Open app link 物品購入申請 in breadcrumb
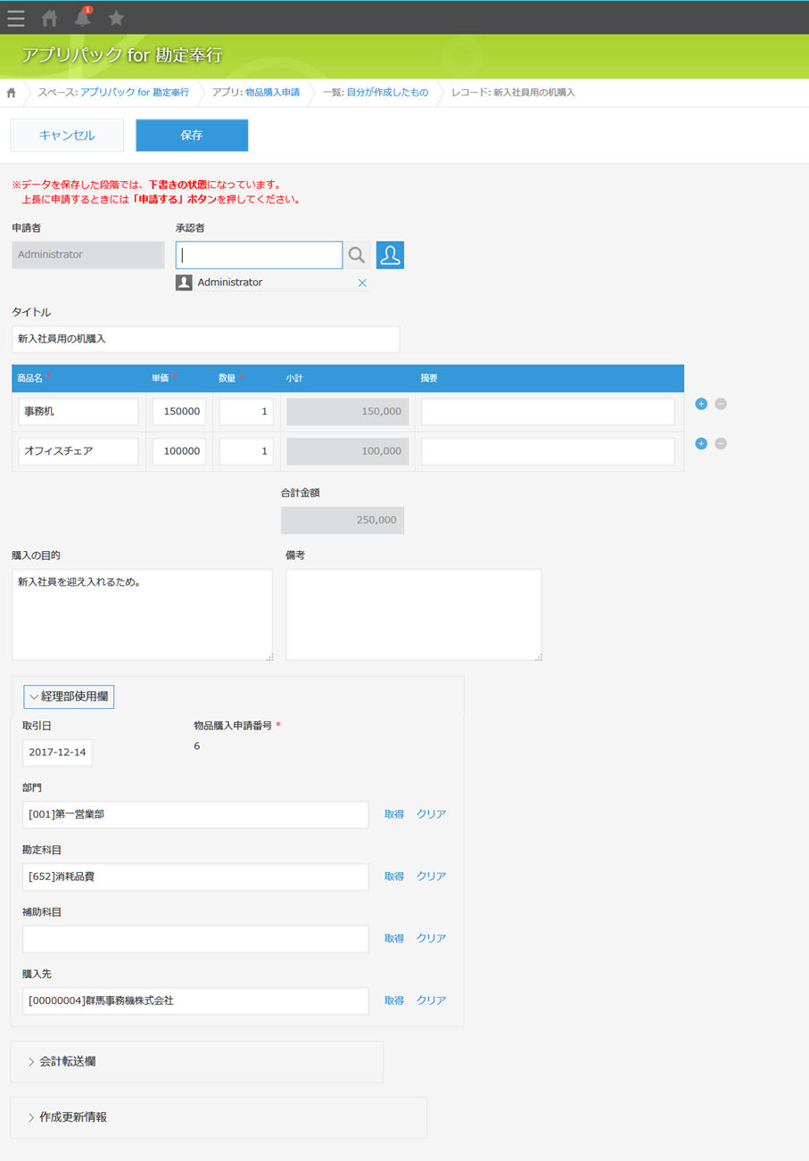 pos(272,93)
